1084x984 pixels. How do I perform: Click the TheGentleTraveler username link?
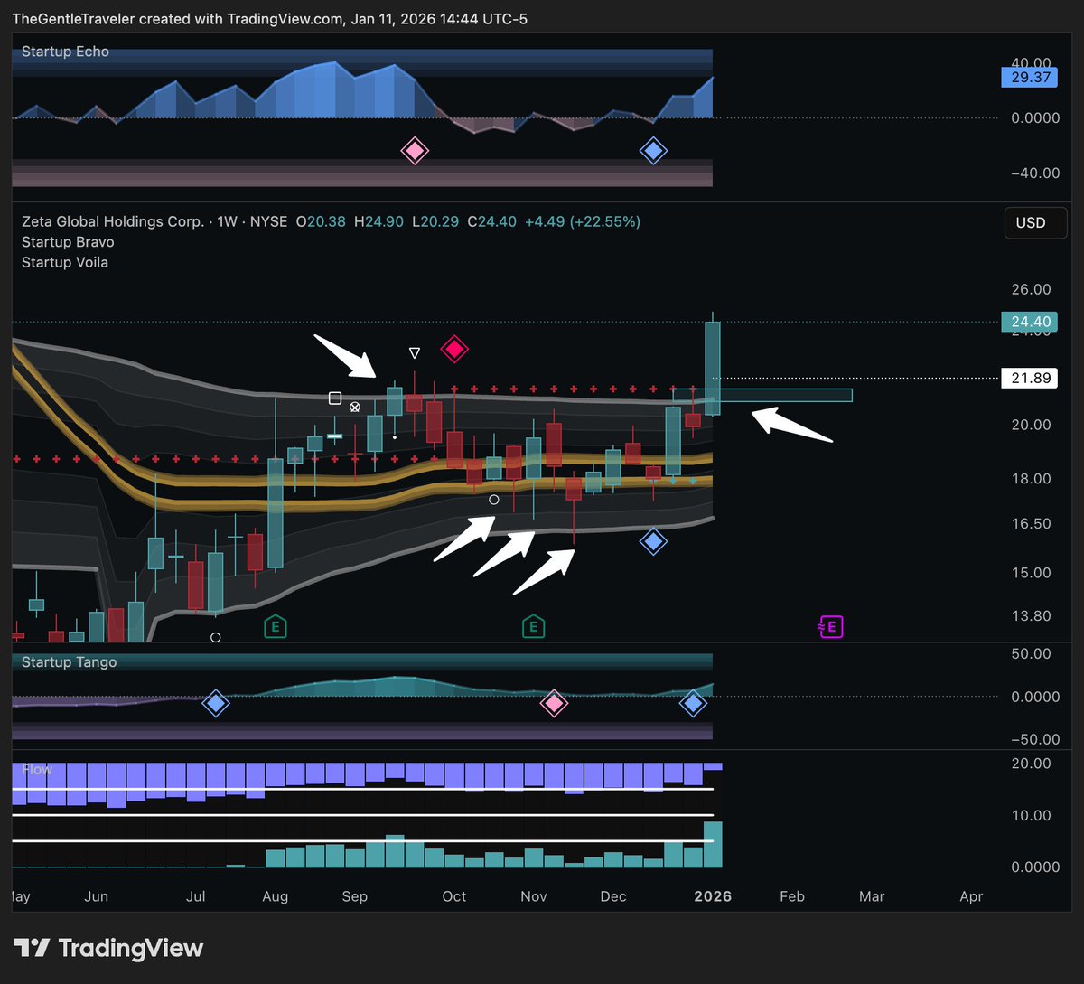pyautogui.click(x=70, y=18)
